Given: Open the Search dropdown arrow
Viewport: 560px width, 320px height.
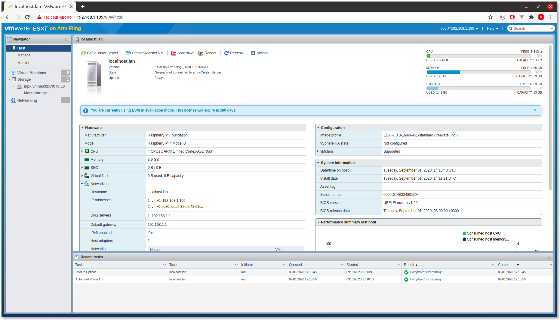Looking at the screenshot, I should click(552, 28).
